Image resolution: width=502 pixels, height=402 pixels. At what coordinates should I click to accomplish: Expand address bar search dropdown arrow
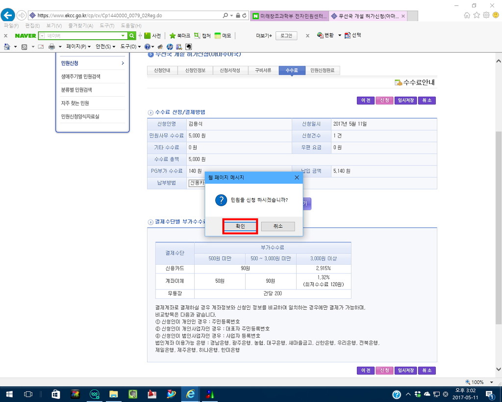(231, 15)
